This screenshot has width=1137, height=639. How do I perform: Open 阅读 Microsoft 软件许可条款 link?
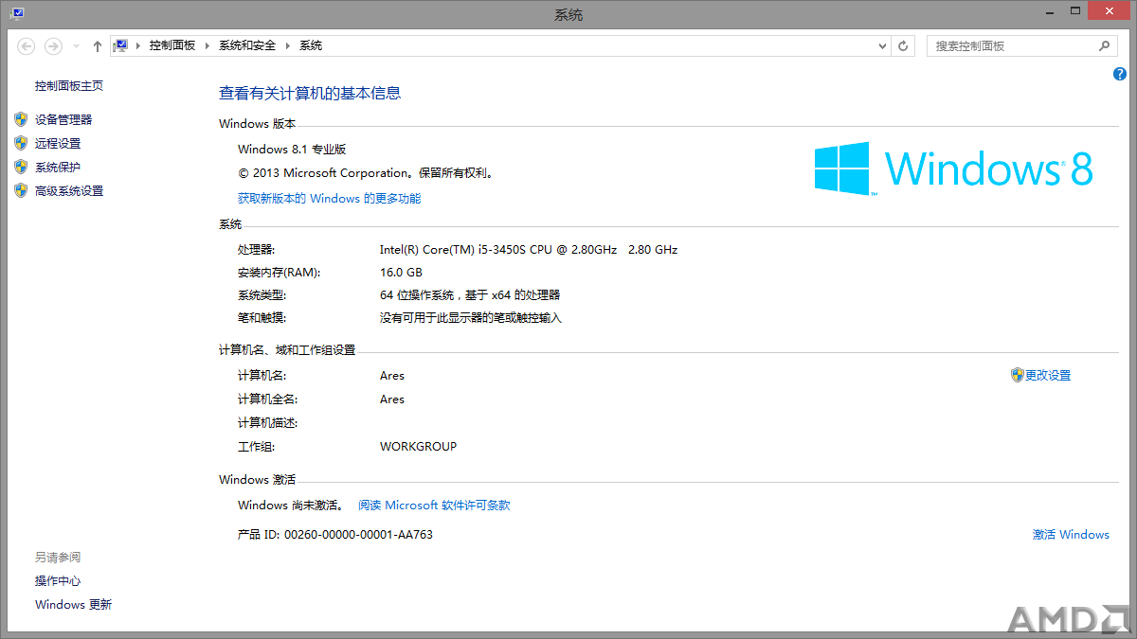(434, 506)
